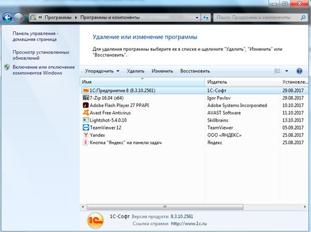Open the http://www.1c.ru help link

(x=189, y=224)
